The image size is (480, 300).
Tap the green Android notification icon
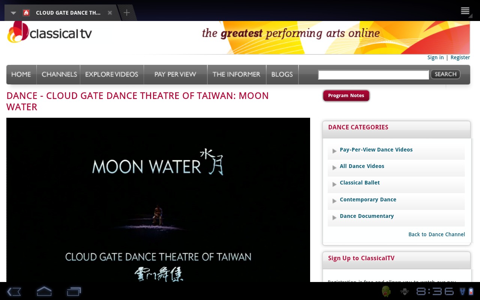click(x=386, y=291)
